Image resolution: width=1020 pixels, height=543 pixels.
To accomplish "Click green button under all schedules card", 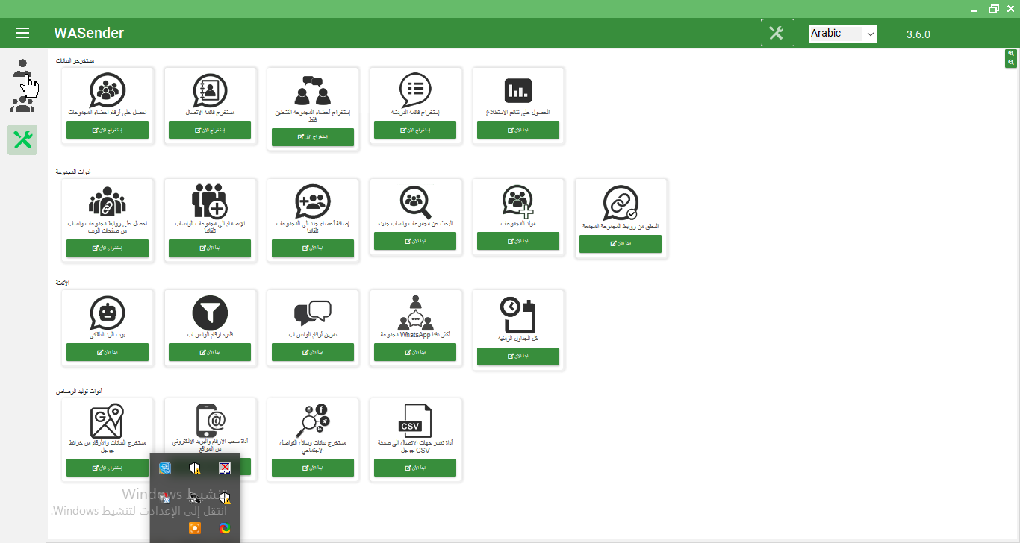I will pos(518,357).
